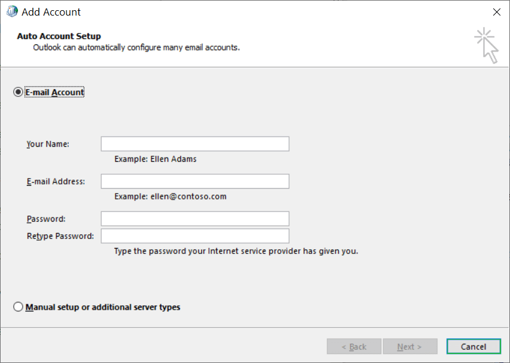Image resolution: width=510 pixels, height=363 pixels.
Task: Click the disabled Back button
Action: [354, 346]
